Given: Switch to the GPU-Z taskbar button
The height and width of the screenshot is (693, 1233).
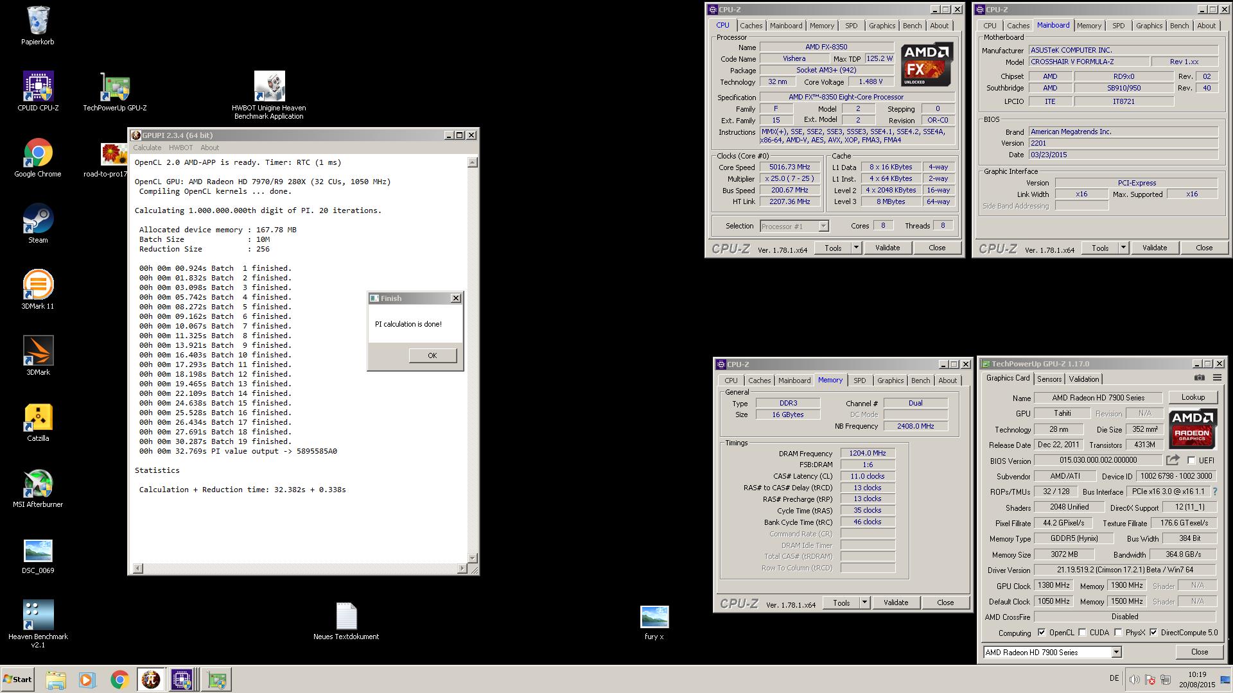Looking at the screenshot, I should tap(216, 680).
